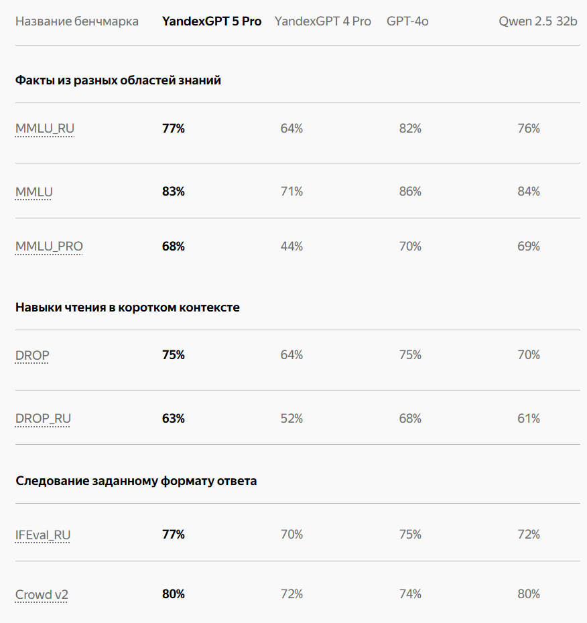Click the IFEval_RU benchmark link

(42, 535)
